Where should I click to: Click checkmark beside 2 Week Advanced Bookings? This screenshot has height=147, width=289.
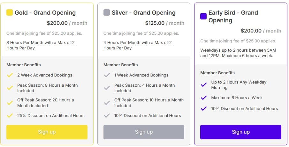(10, 75)
